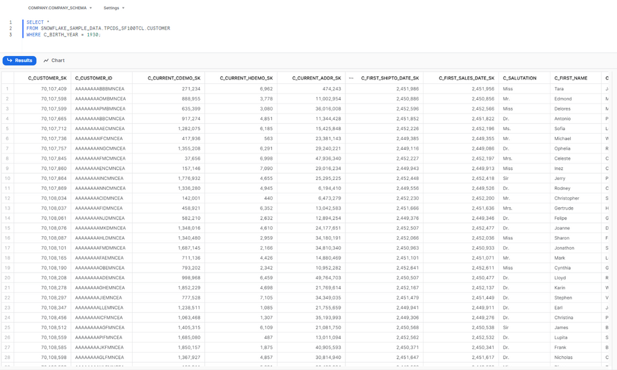This screenshot has width=617, height=370.
Task: Select first name cell Christopher
Action: [x=566, y=198]
